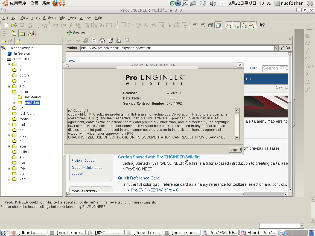Launch Firefox from the top panel
Viewport: 315px width, 236px height.
pyautogui.click(x=56, y=3)
